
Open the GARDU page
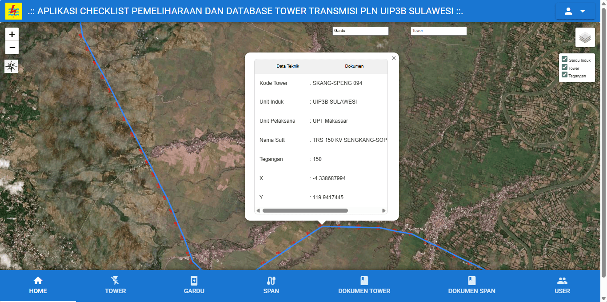coord(194,285)
